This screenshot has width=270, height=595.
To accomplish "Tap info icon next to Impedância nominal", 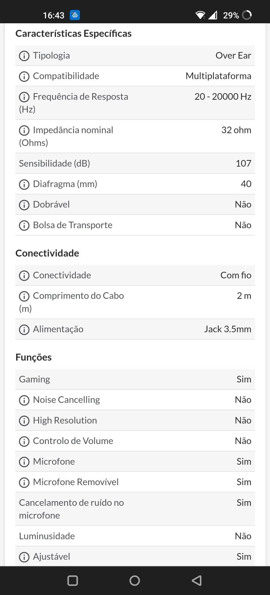I will [x=24, y=131].
